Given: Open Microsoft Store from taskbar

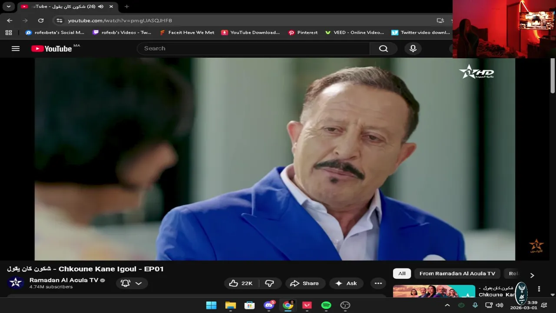Looking at the screenshot, I should pyautogui.click(x=249, y=306).
